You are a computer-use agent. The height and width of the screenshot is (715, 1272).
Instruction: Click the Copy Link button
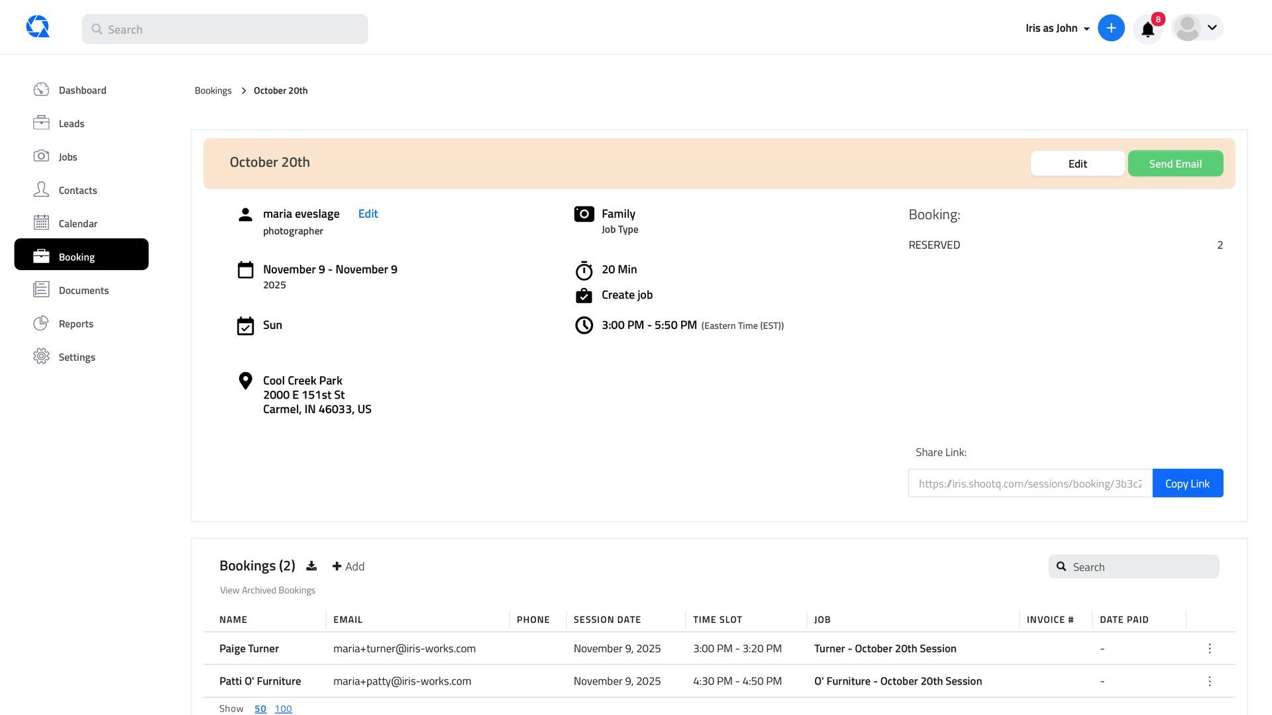[1187, 484]
